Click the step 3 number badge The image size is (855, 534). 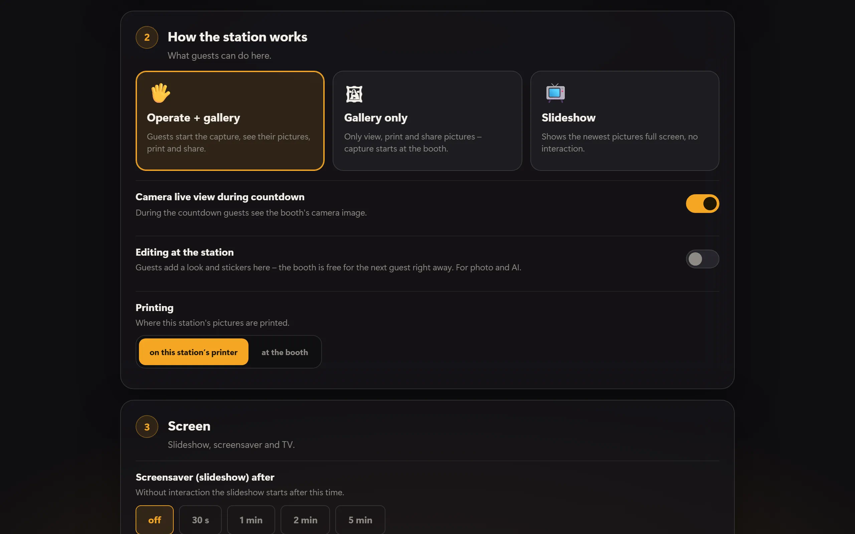147,427
